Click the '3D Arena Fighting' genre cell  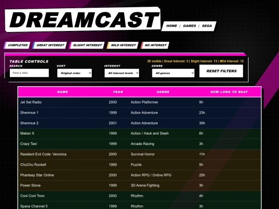(x=145, y=185)
